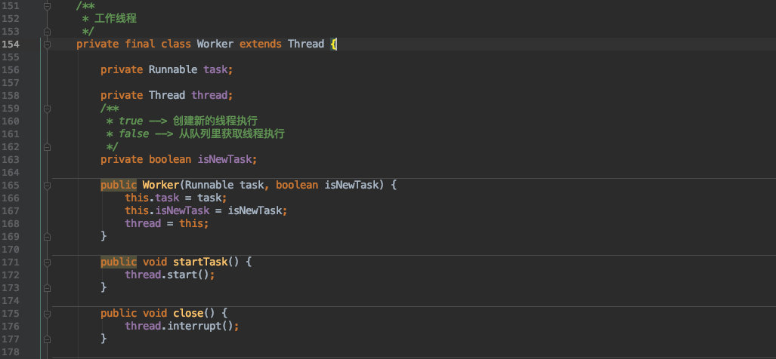This screenshot has height=359, width=776.
Task: Click line number 167 in the gutter
Action: pyautogui.click(x=11, y=211)
